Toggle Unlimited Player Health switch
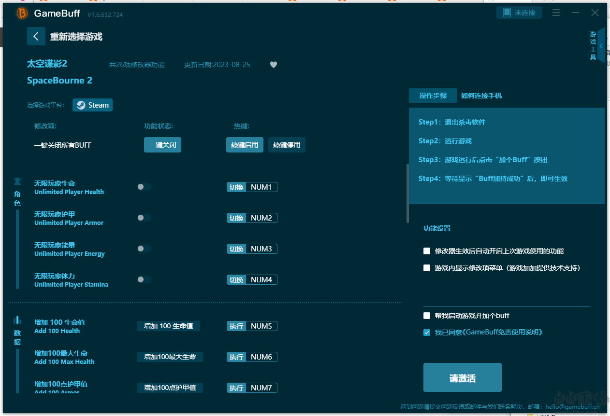The image size is (610, 416). tap(144, 187)
